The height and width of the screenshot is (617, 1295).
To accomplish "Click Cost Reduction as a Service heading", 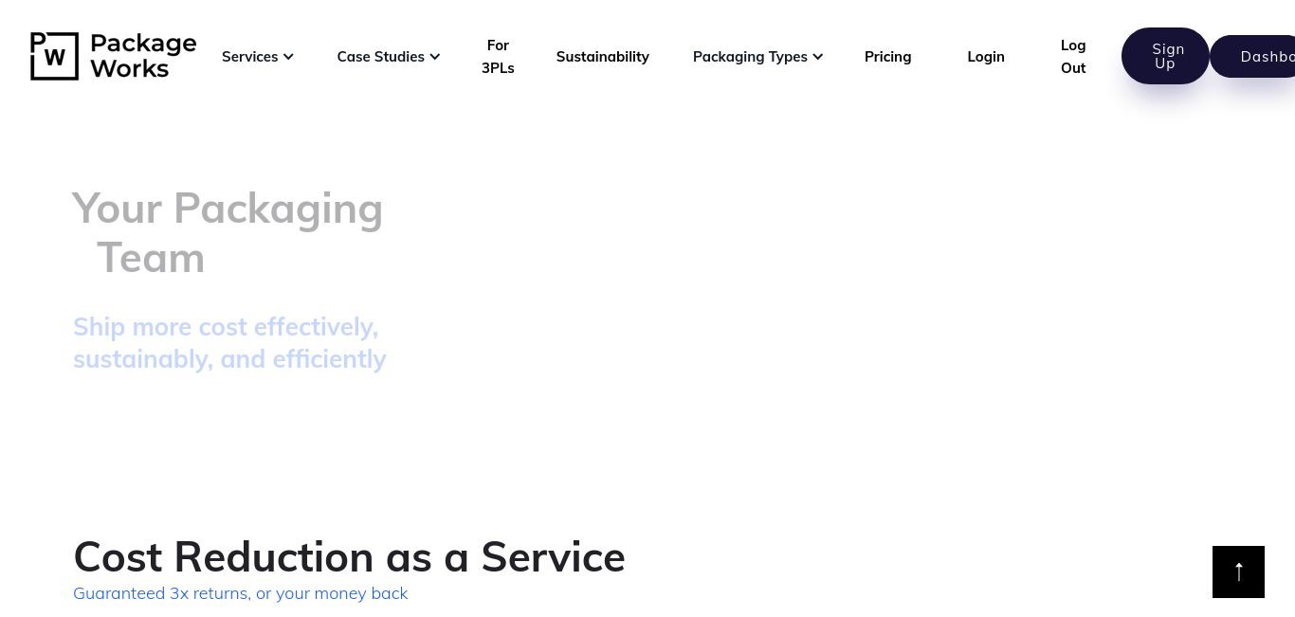I will (x=349, y=556).
